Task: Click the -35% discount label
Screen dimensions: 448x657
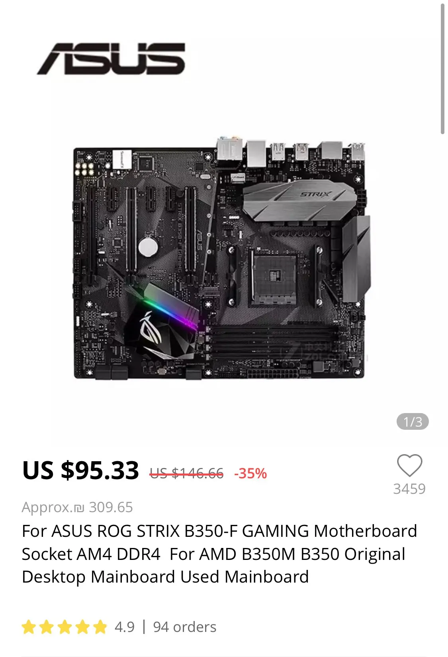Action: [x=250, y=473]
